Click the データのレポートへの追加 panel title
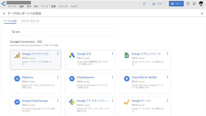This screenshot has height=116, width=206. pyautogui.click(x=24, y=13)
